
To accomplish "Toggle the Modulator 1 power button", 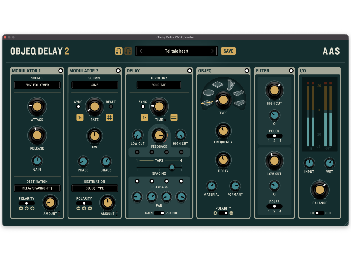I will 61,71.
